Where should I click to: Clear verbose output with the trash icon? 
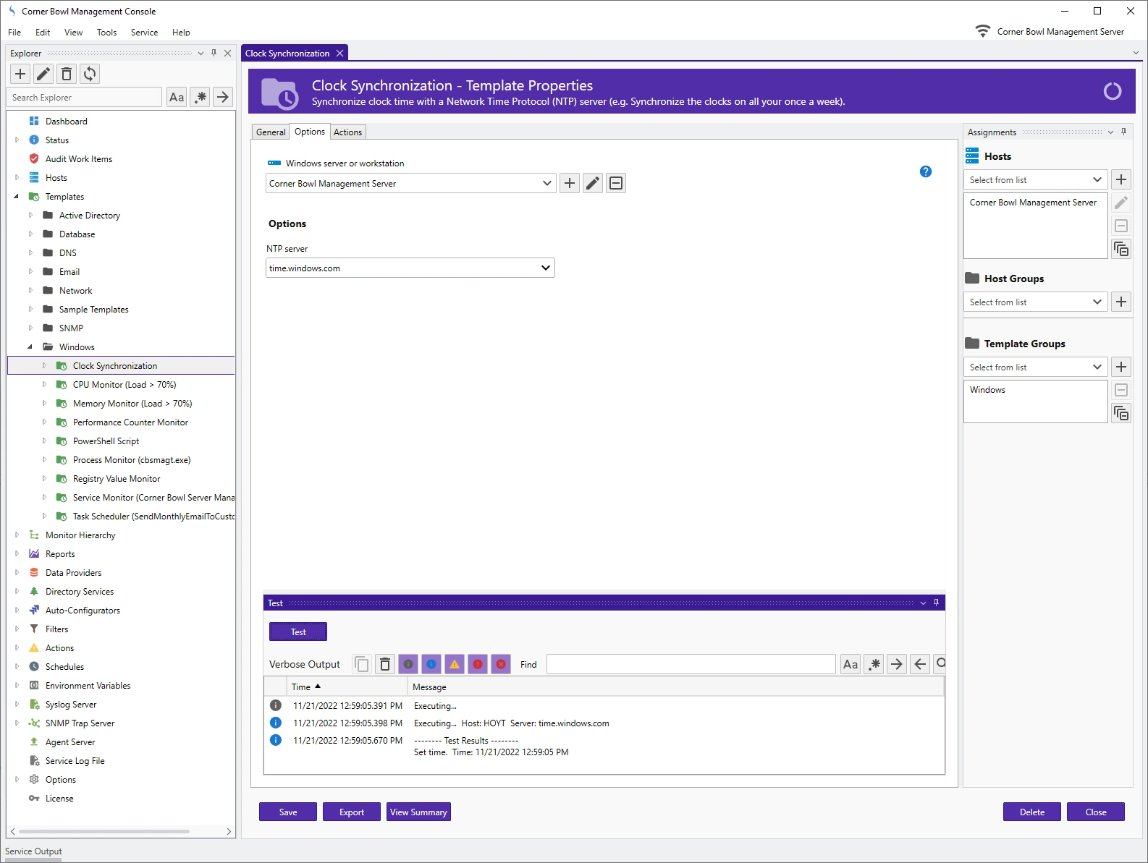point(385,664)
